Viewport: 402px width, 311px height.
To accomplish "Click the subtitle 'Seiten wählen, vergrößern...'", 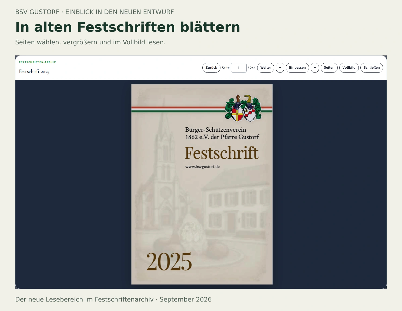I will click(x=90, y=42).
